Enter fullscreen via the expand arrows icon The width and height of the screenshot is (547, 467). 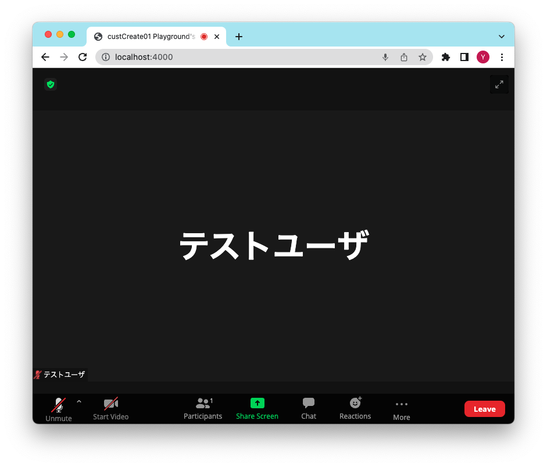tap(499, 84)
